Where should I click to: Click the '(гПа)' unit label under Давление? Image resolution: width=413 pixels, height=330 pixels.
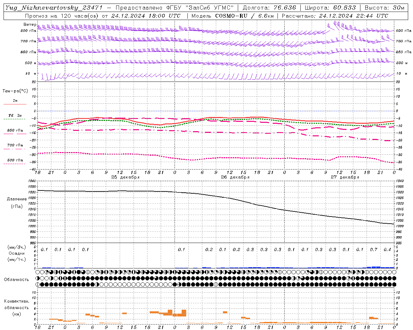point(17,207)
